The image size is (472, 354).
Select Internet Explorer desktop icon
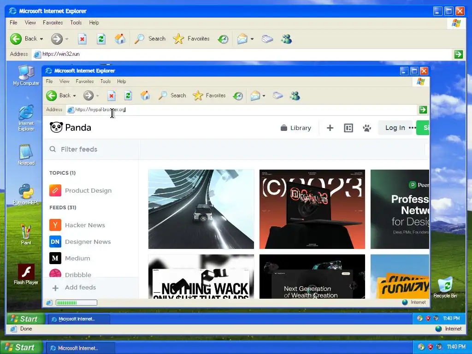(26, 118)
